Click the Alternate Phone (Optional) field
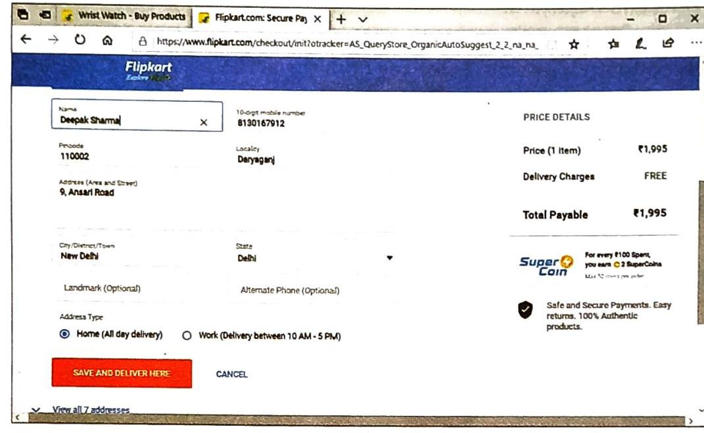 (x=314, y=290)
